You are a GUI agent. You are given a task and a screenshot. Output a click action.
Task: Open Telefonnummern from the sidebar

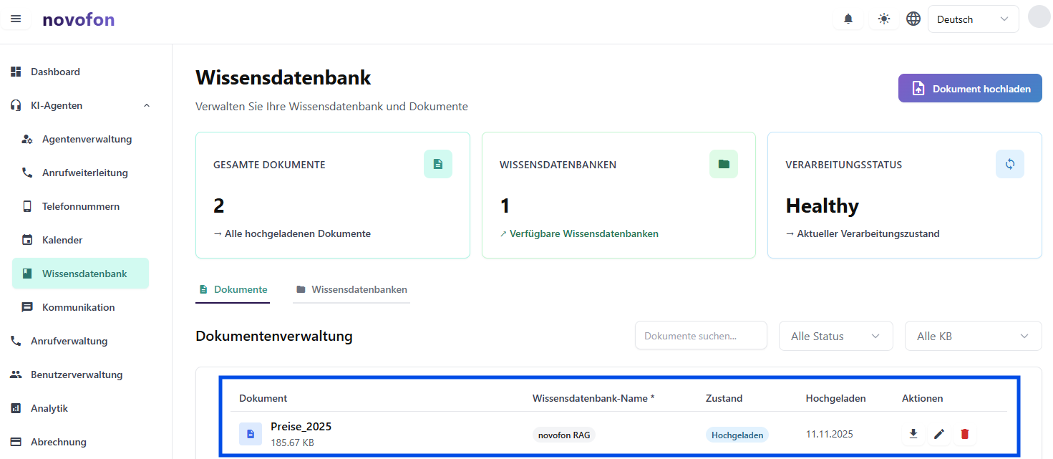point(80,206)
